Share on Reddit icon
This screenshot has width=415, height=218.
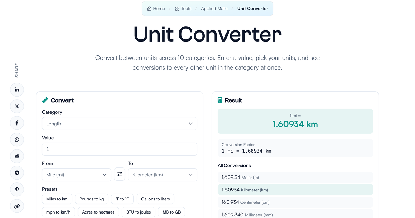point(17,156)
